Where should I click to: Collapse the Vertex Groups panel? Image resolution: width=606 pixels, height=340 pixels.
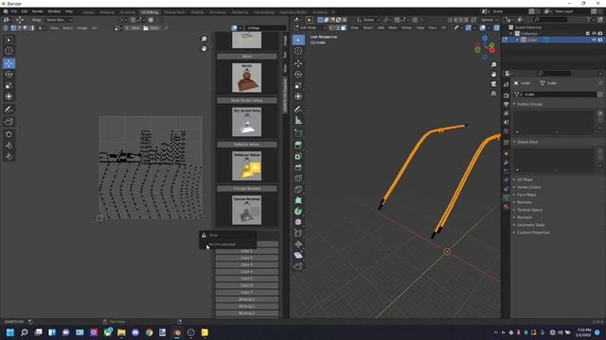[x=529, y=104]
